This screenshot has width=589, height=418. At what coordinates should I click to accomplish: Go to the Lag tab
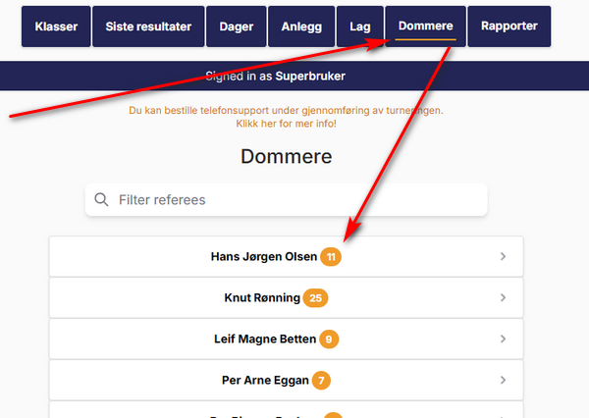360,26
